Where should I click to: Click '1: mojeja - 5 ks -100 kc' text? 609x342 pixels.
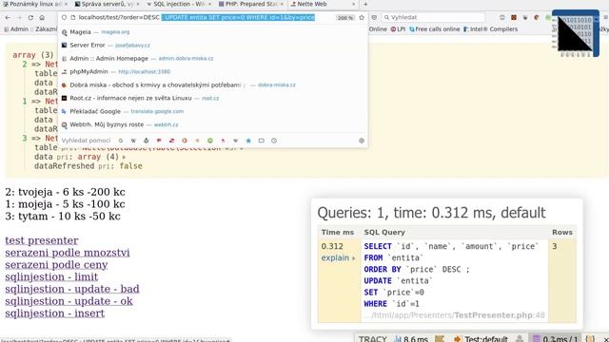point(65,204)
